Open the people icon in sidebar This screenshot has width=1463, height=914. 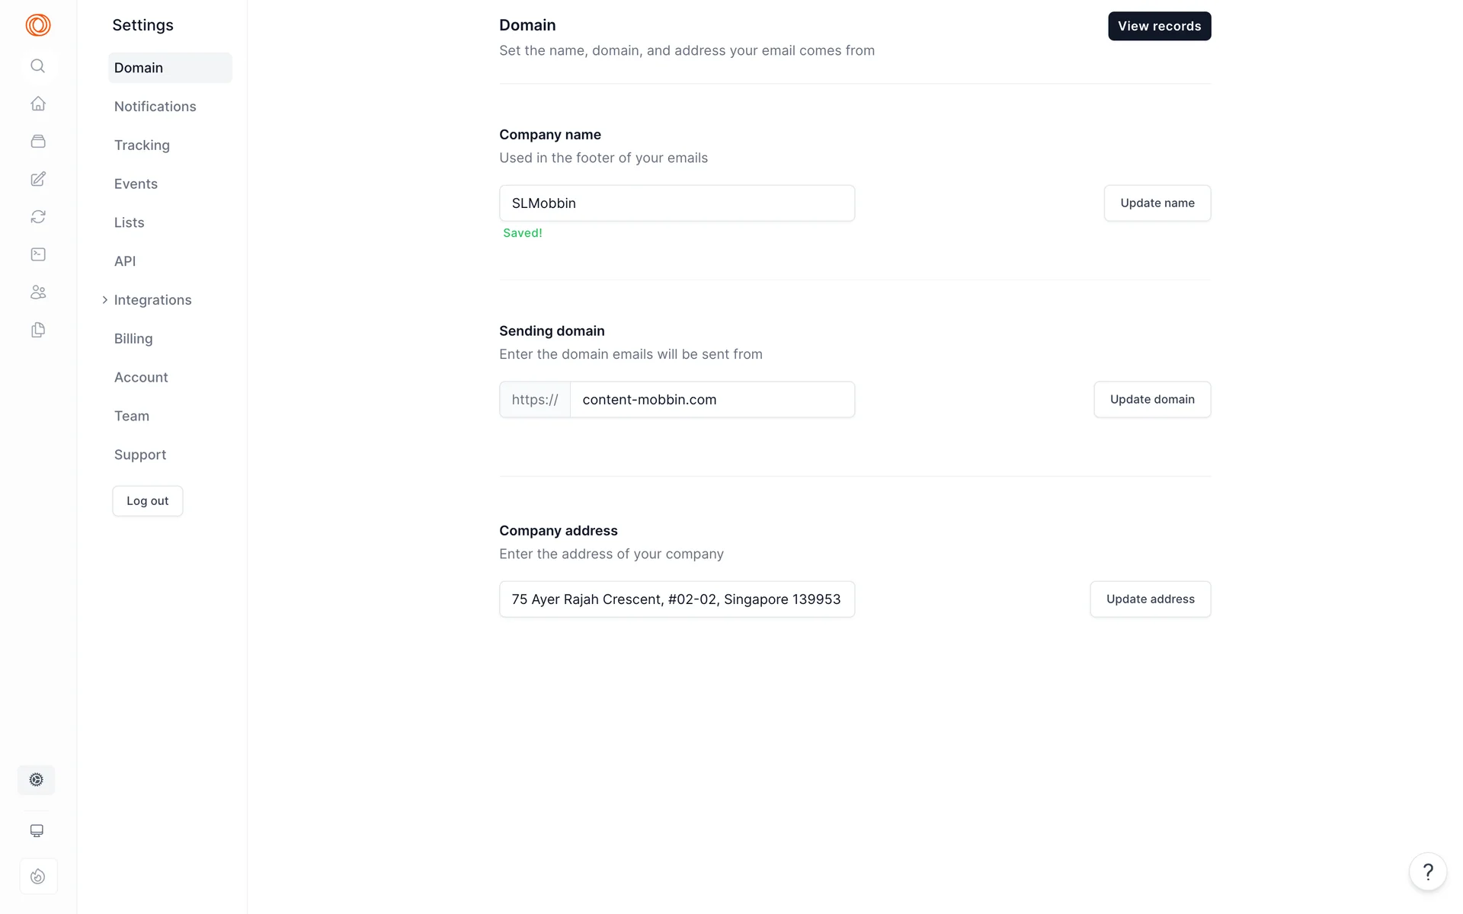tap(38, 292)
